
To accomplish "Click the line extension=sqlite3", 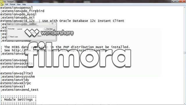I will click(17, 73).
